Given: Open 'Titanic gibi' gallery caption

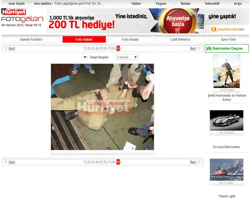Looking at the screenshot, I should coord(226,196).
